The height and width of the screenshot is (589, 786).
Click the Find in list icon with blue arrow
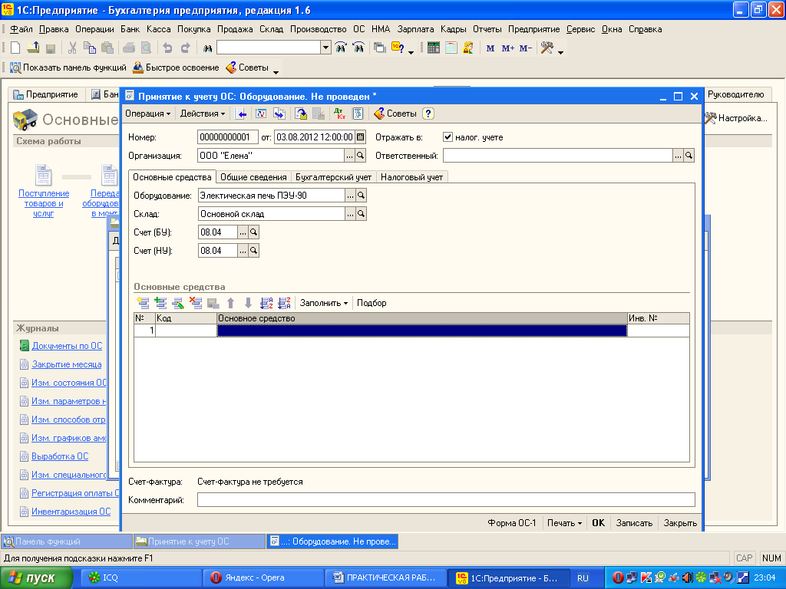tap(241, 114)
